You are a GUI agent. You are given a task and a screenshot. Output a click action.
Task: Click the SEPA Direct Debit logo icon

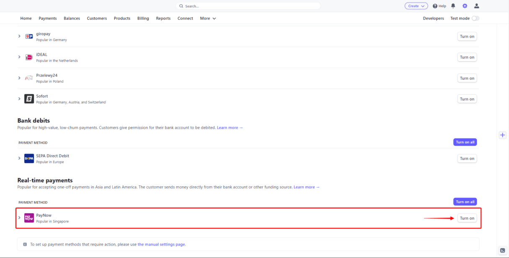pyautogui.click(x=29, y=159)
